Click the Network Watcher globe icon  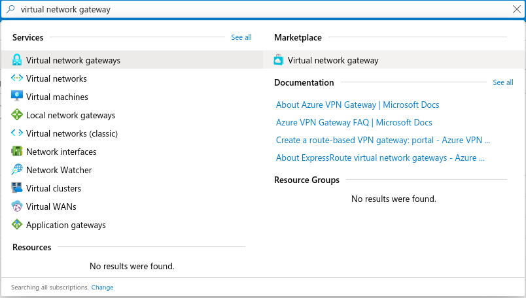(x=17, y=170)
